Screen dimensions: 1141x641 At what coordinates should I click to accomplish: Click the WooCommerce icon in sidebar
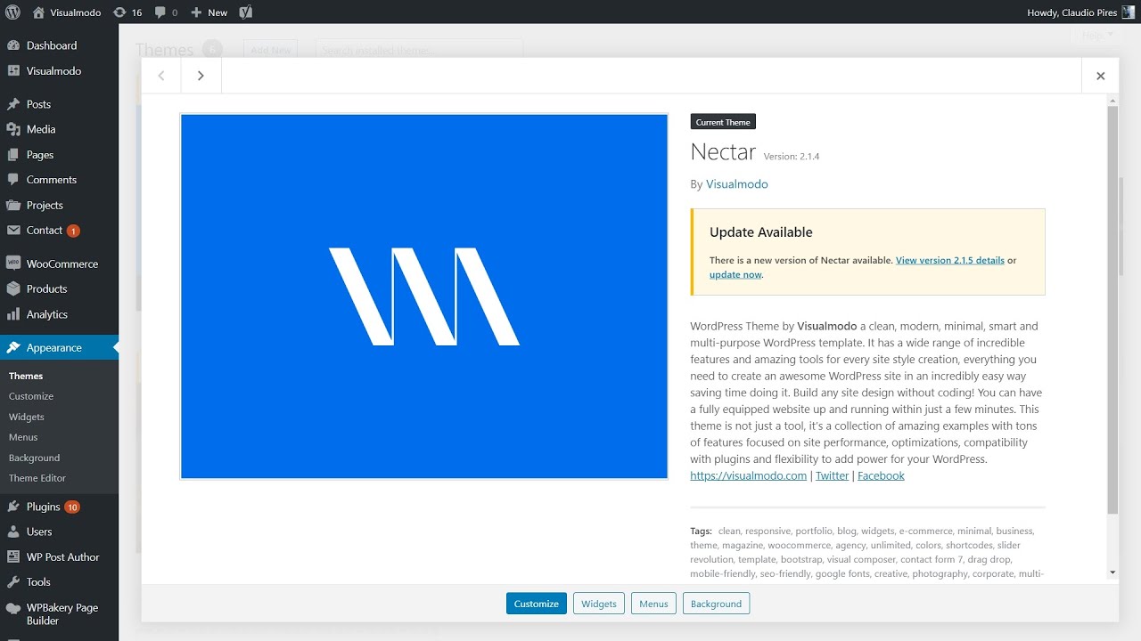pos(13,264)
